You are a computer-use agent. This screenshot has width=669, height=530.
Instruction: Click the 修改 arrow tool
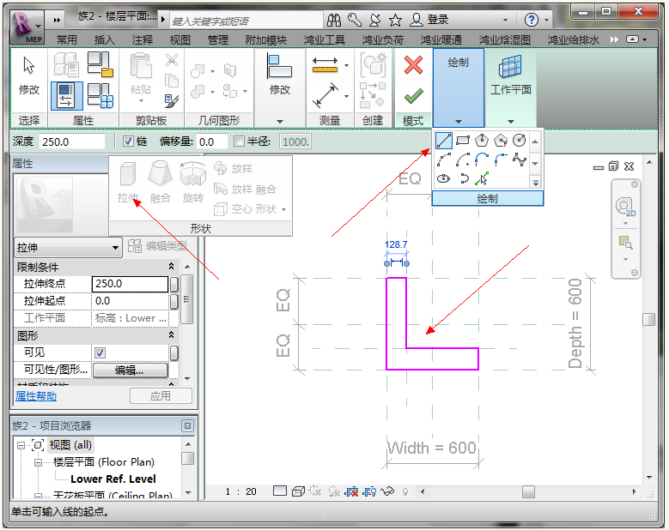[29, 74]
